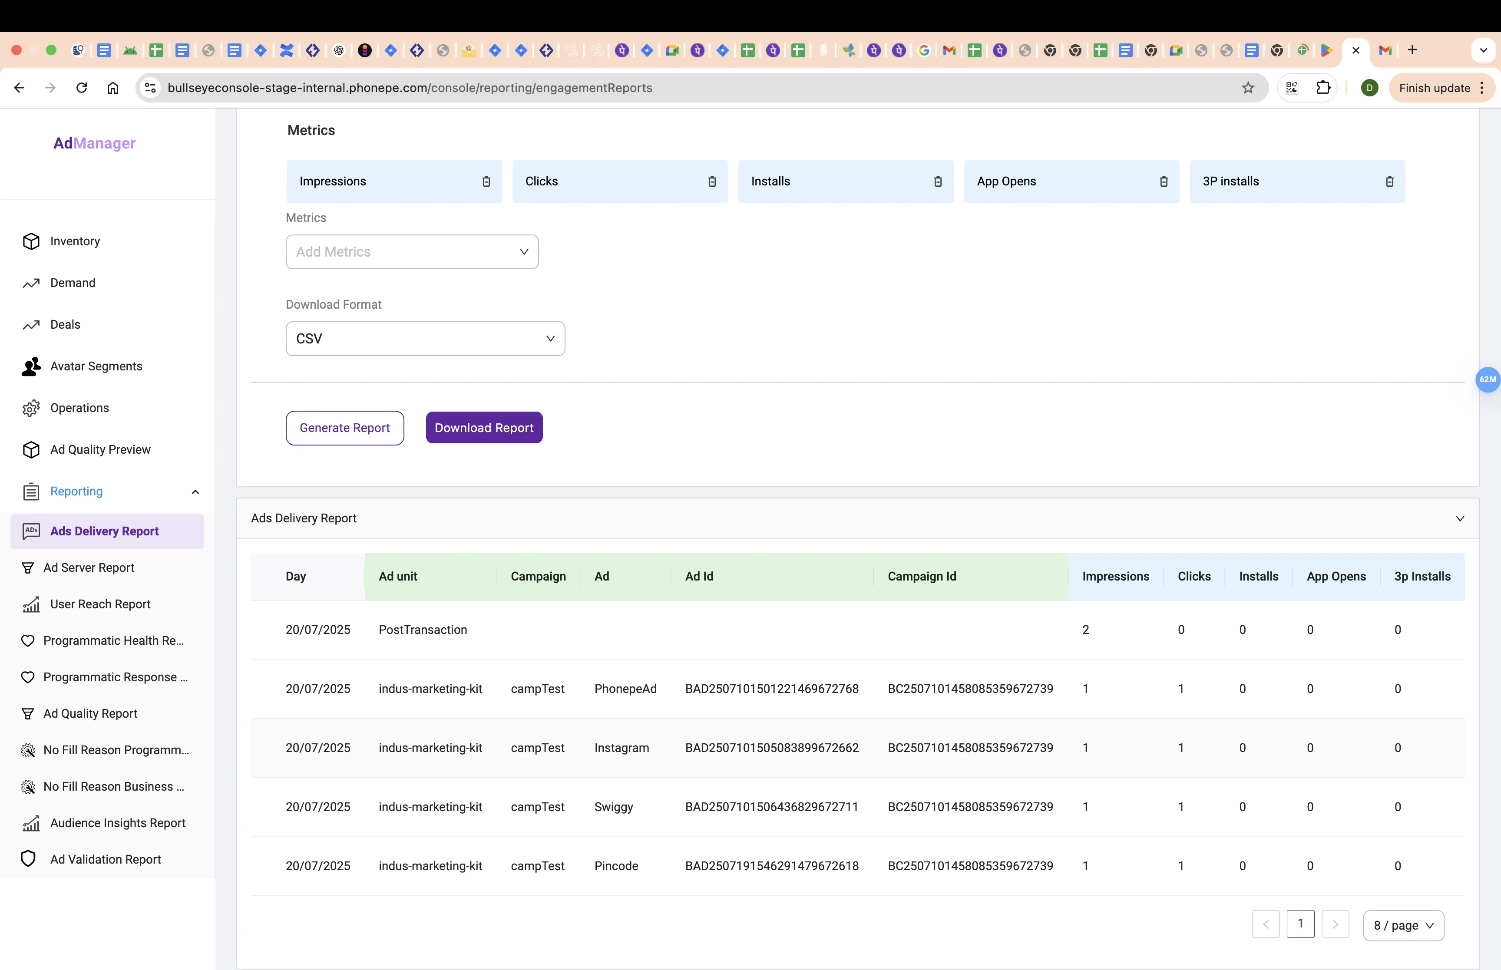Viewport: 1501px width, 970px height.
Task: Remove Installs metric with its trash icon
Action: tap(938, 181)
